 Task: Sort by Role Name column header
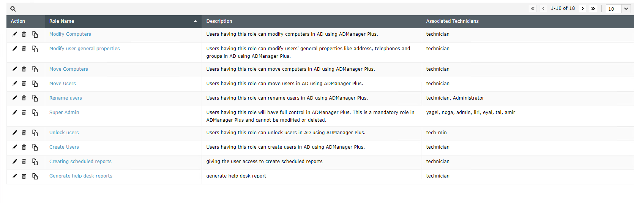click(62, 21)
